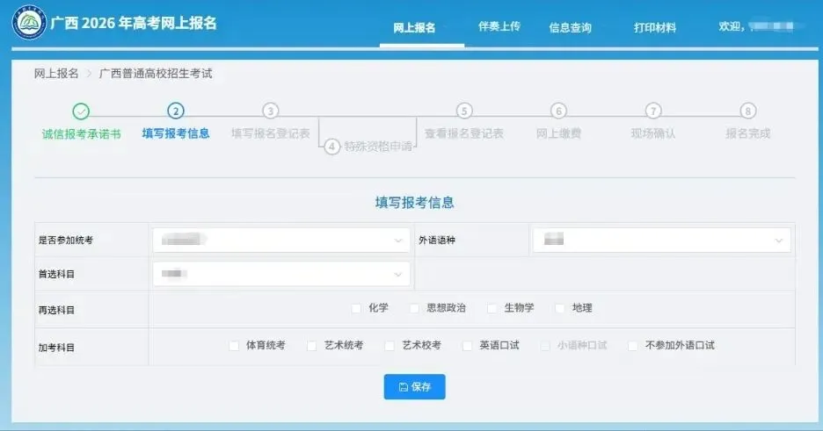Tick the 不参加外语口试 checkbox
823x431 pixels.
633,346
